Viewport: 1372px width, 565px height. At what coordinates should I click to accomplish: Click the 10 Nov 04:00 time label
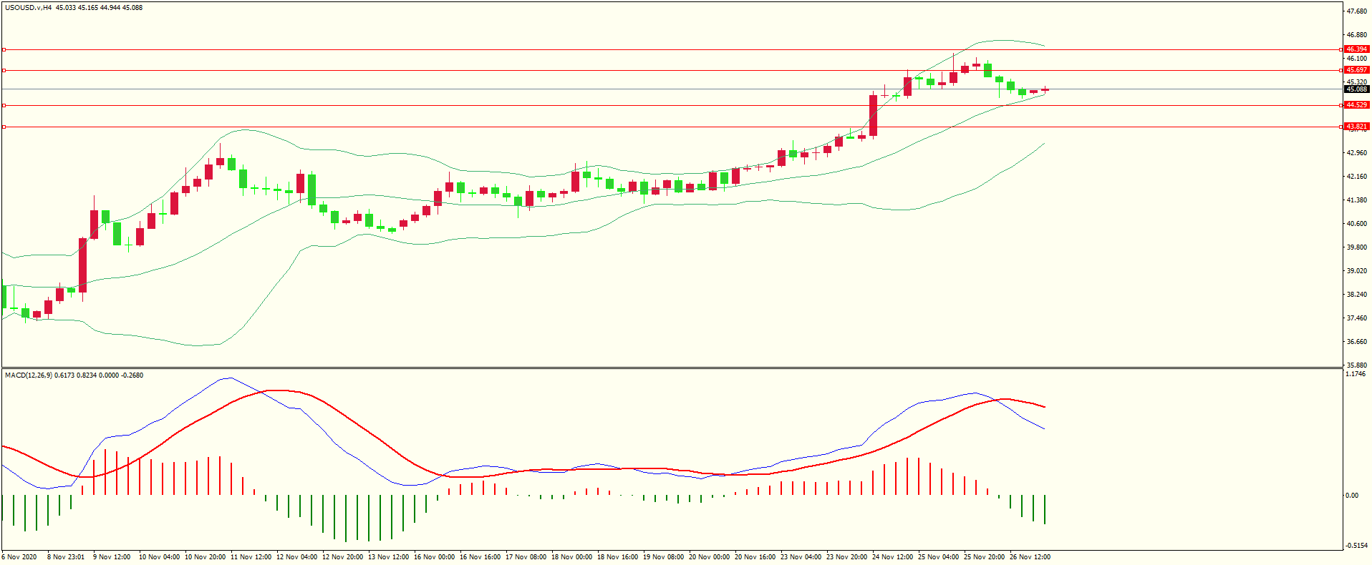coord(159,557)
